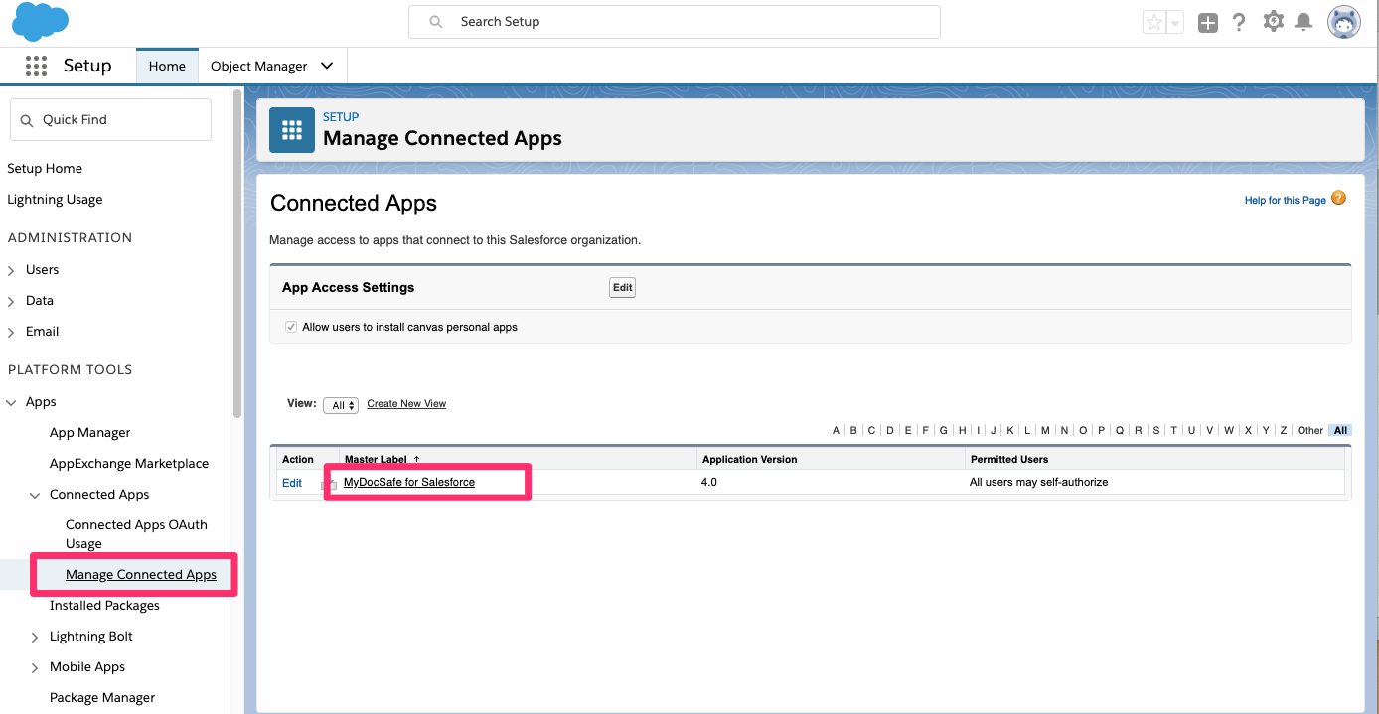Open the Notifications bell icon

pos(1303,22)
